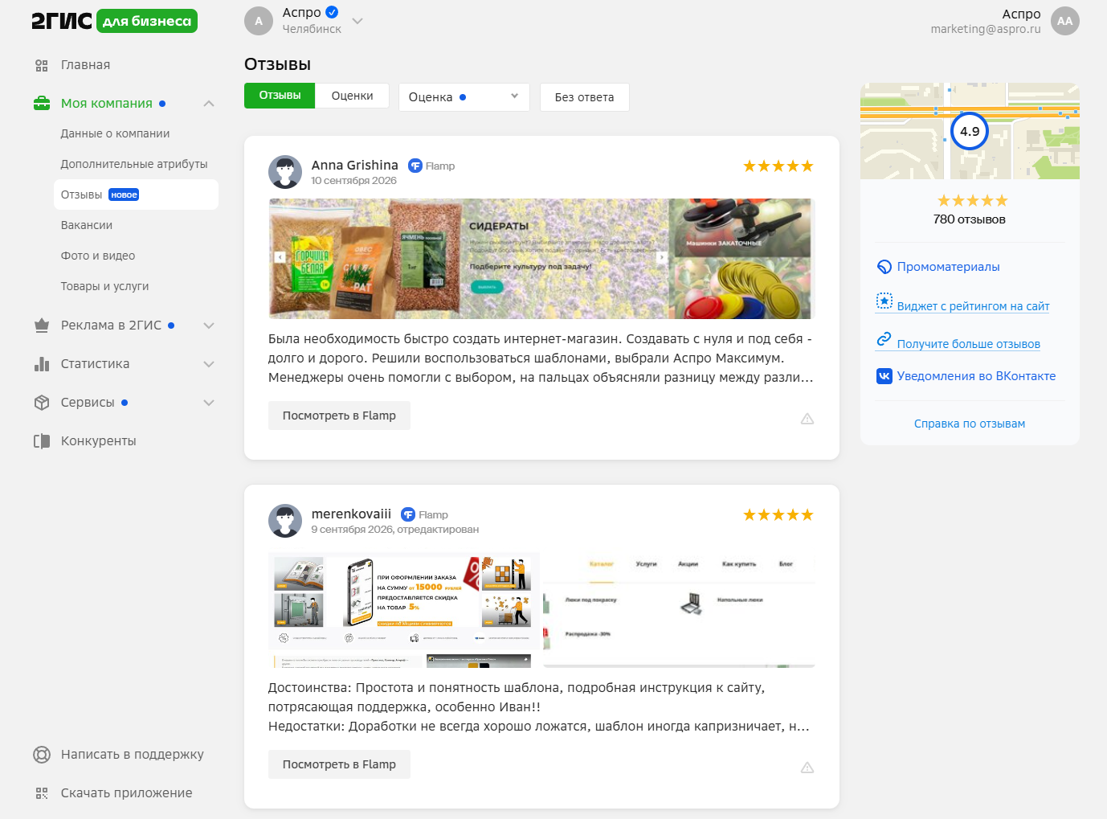View Anna Grishina's review in Flamp
This screenshot has width=1107, height=819.
tap(339, 416)
